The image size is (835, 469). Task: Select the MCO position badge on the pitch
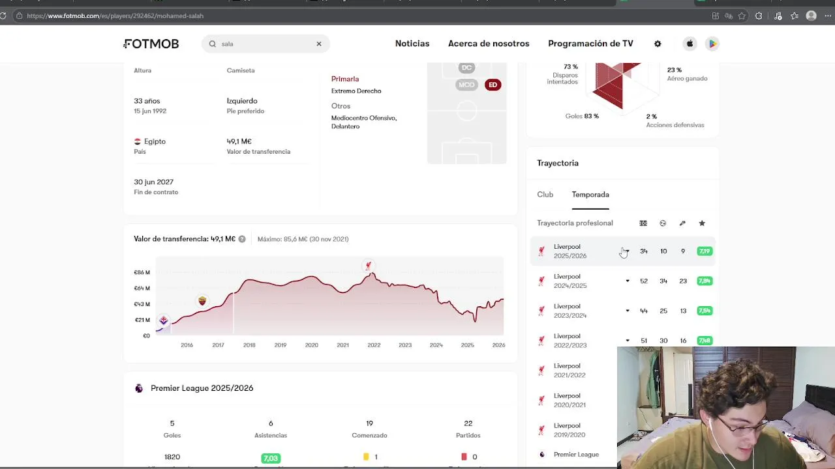point(466,85)
